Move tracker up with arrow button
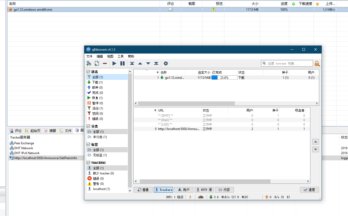 [316, 142]
